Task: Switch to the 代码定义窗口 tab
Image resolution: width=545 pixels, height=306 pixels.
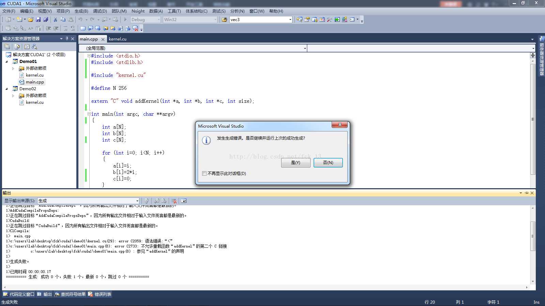Action: 19,294
